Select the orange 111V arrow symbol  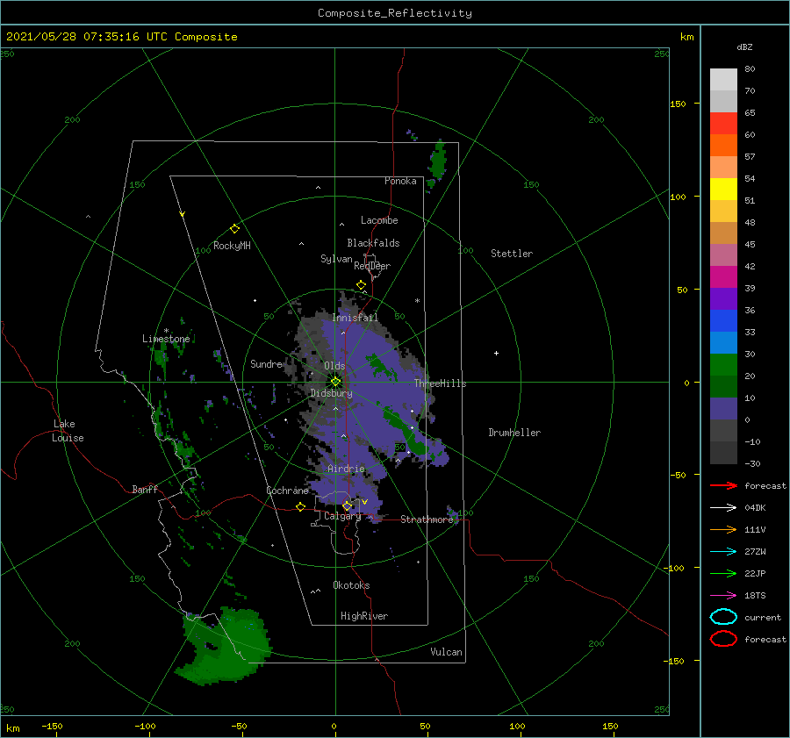(723, 529)
